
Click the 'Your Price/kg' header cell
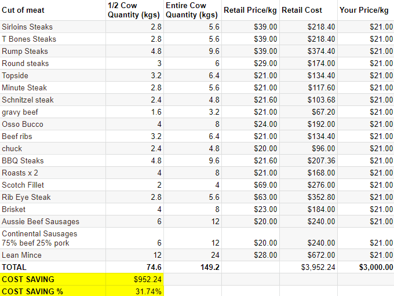[x=366, y=10]
